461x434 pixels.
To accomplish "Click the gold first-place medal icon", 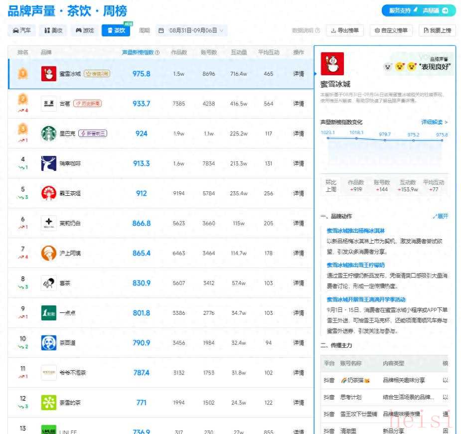I will coord(22,74).
